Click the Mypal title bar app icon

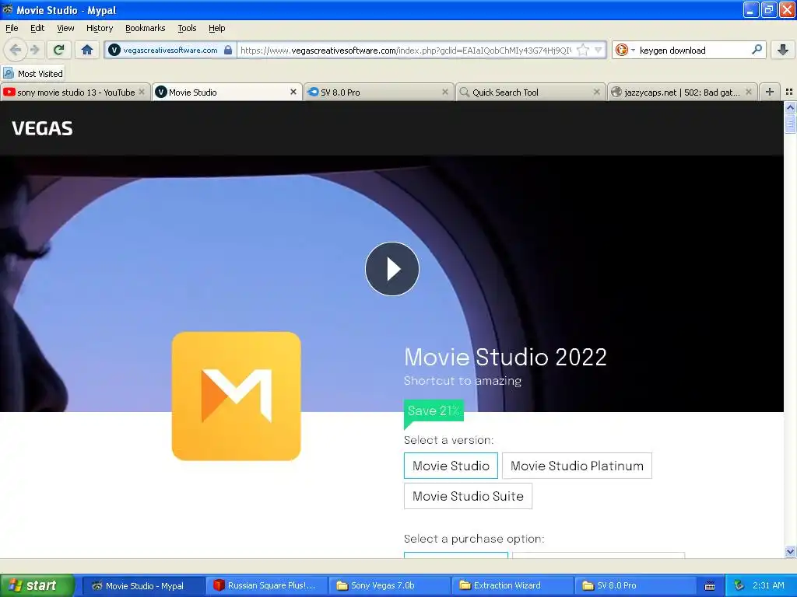coord(8,9)
